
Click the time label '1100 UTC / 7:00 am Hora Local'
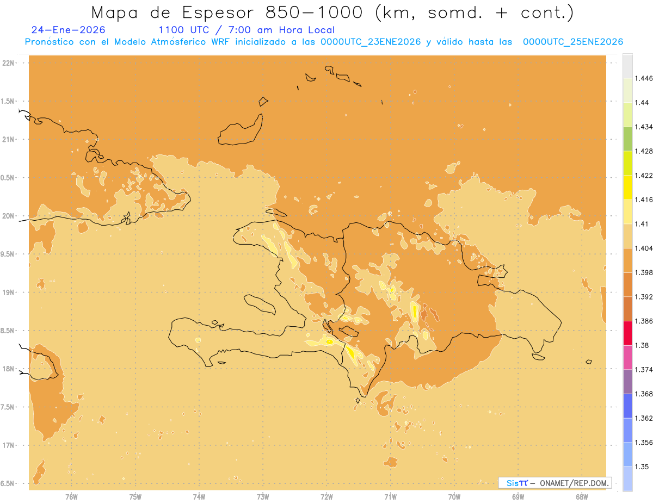point(246,30)
